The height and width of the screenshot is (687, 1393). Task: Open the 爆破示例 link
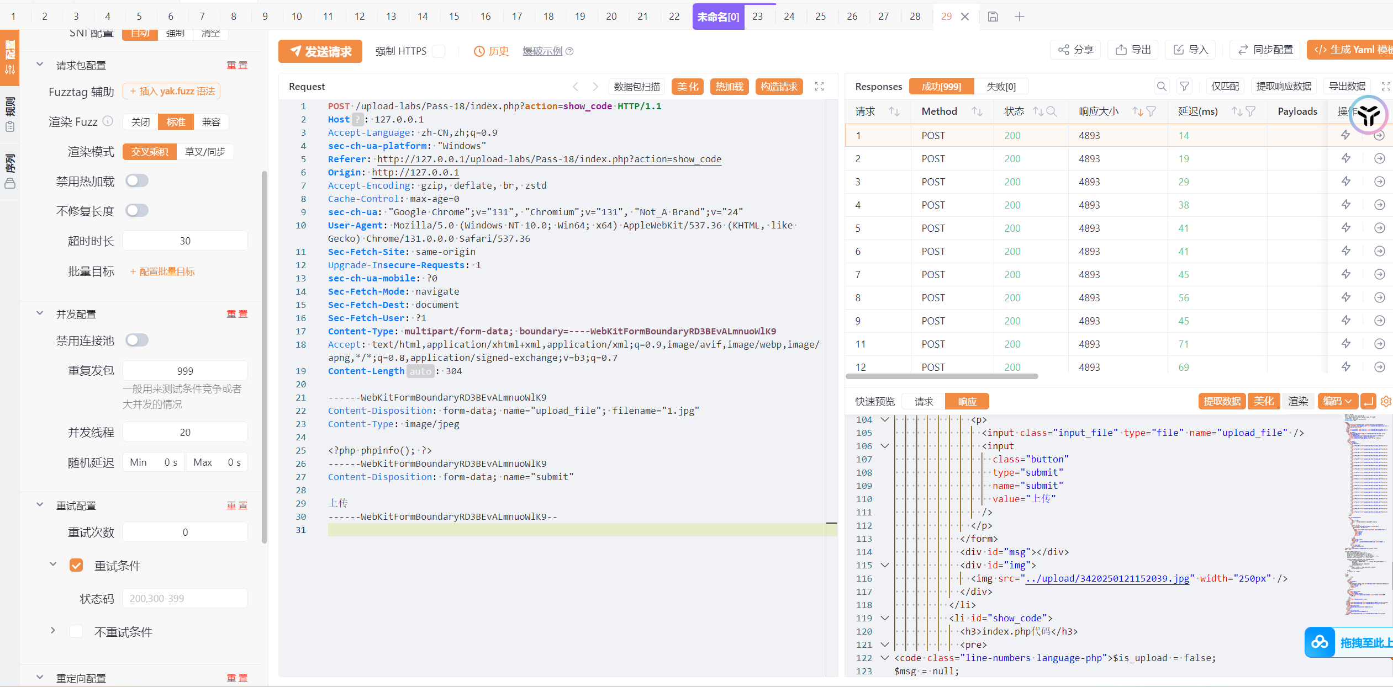click(542, 51)
